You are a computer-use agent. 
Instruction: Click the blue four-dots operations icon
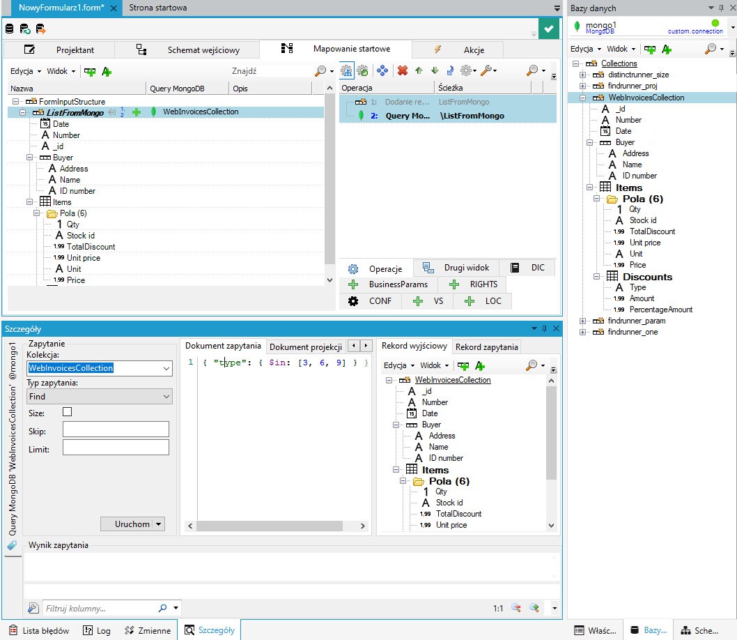[382, 70]
